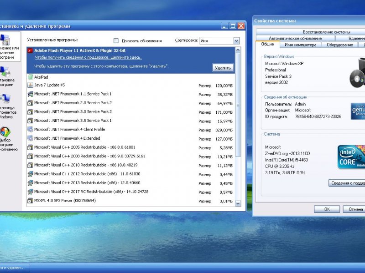Click the AkelPad program icon

30,77
